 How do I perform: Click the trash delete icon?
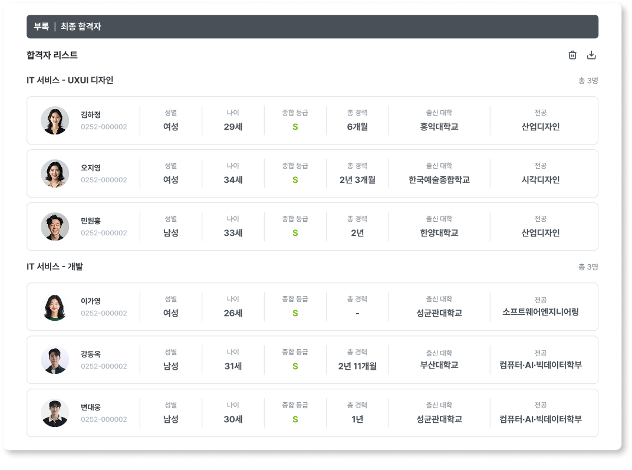coord(572,55)
